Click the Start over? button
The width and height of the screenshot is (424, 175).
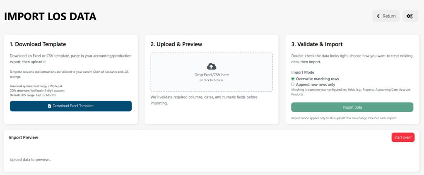(x=403, y=137)
